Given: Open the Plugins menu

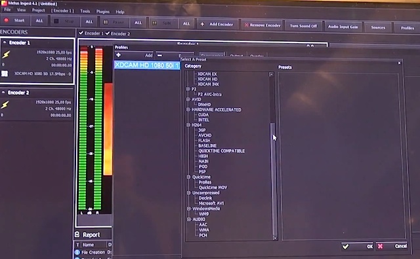Looking at the screenshot, I should coord(103,12).
